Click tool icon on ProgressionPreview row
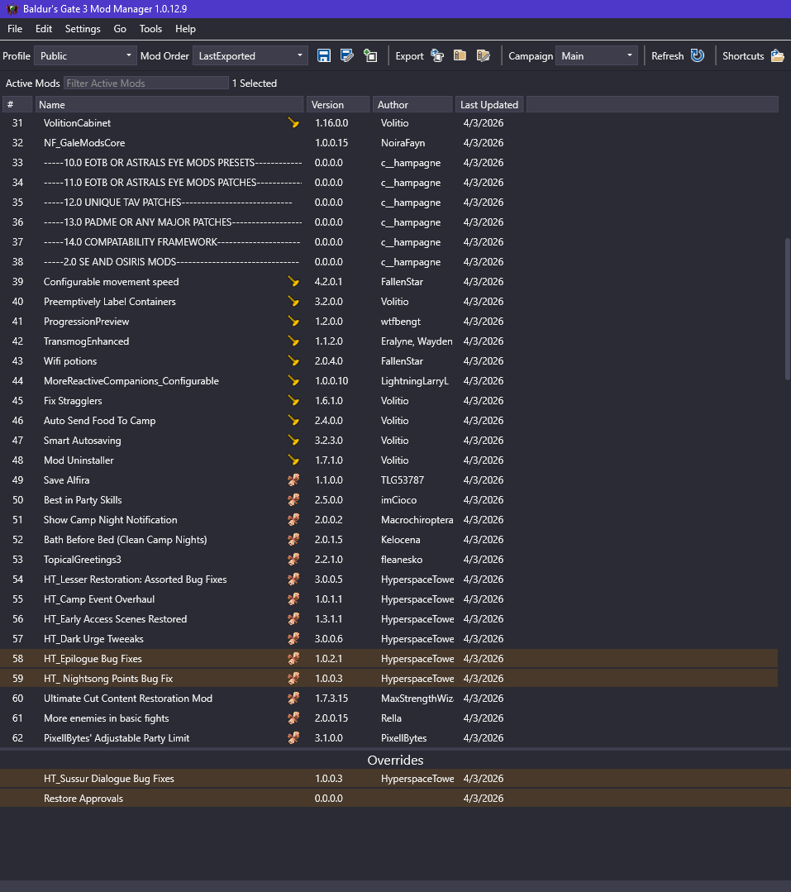This screenshot has width=791, height=892. pos(293,322)
